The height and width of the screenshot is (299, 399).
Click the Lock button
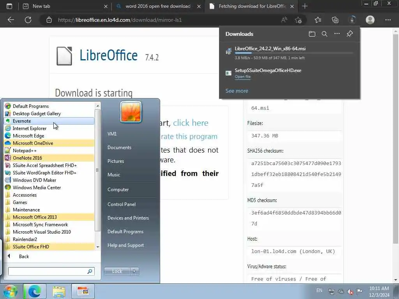117,271
